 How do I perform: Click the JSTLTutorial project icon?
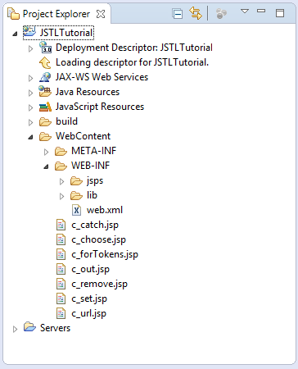29,32
